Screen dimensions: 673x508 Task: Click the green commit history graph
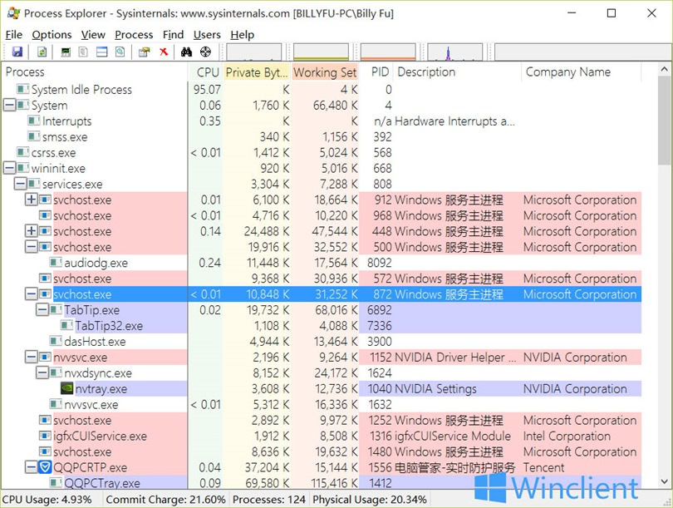click(x=321, y=52)
